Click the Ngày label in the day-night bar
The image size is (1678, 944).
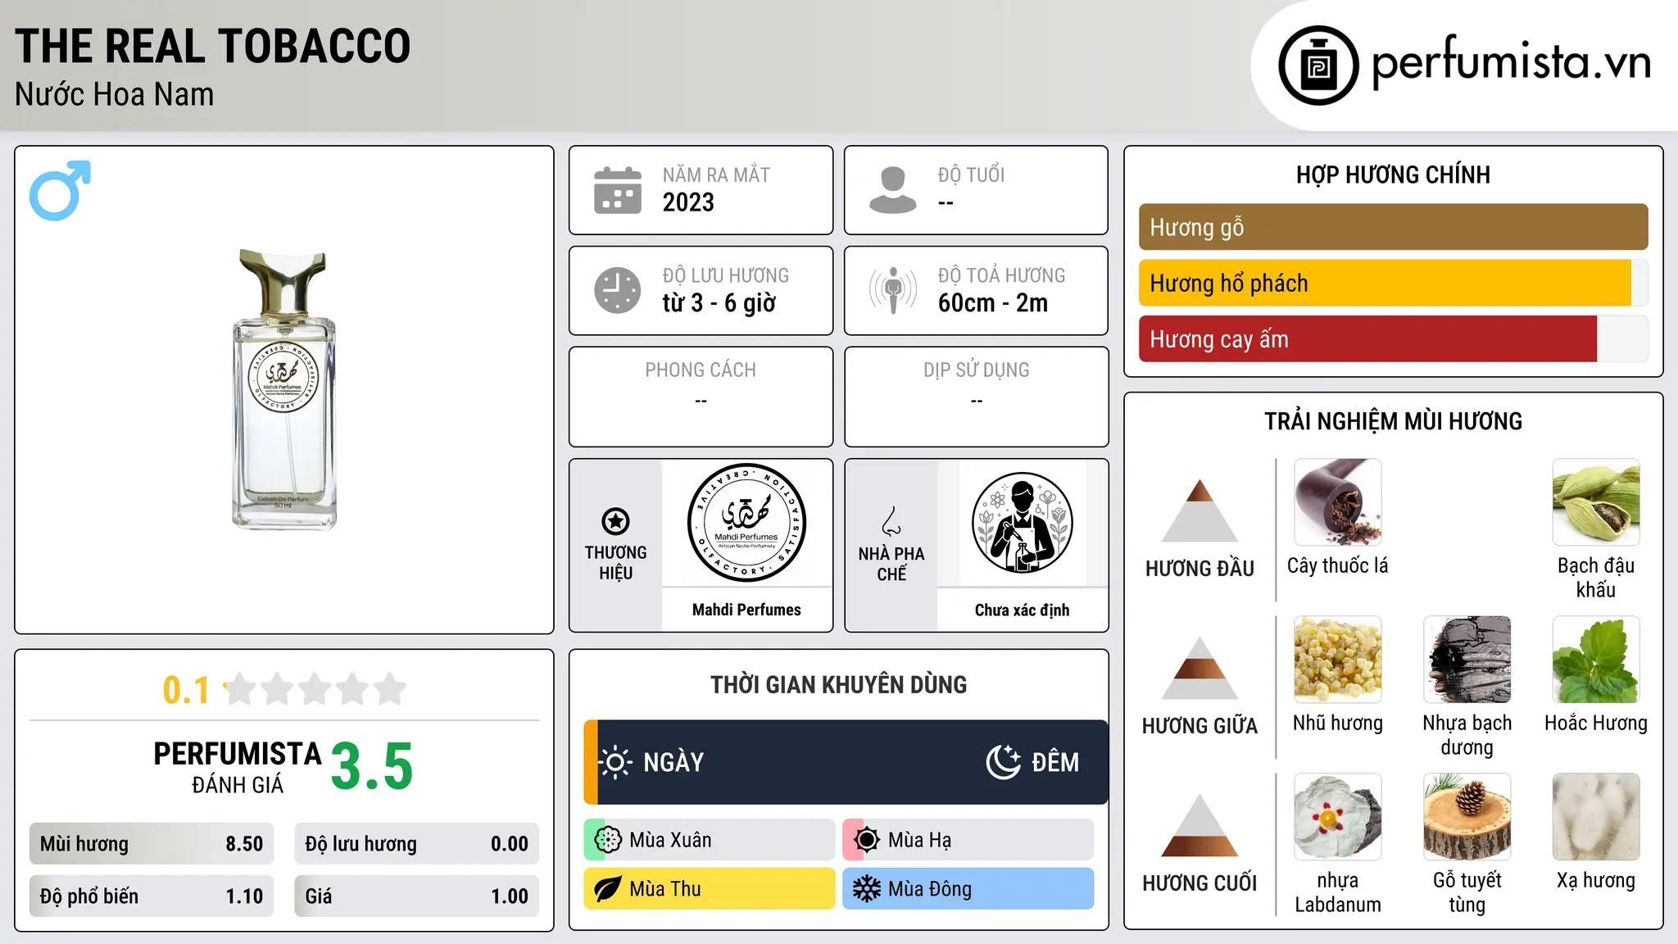(673, 762)
